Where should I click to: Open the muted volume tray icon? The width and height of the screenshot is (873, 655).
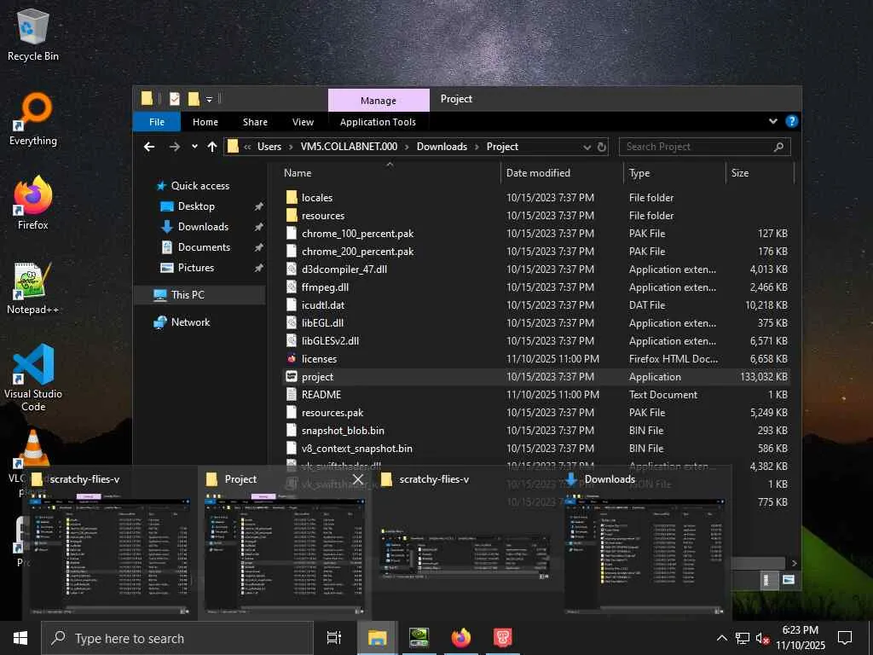[762, 638]
